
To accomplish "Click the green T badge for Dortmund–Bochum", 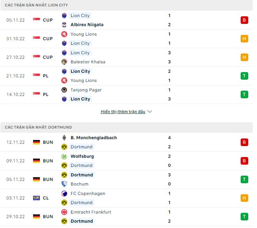I will tap(244, 179).
